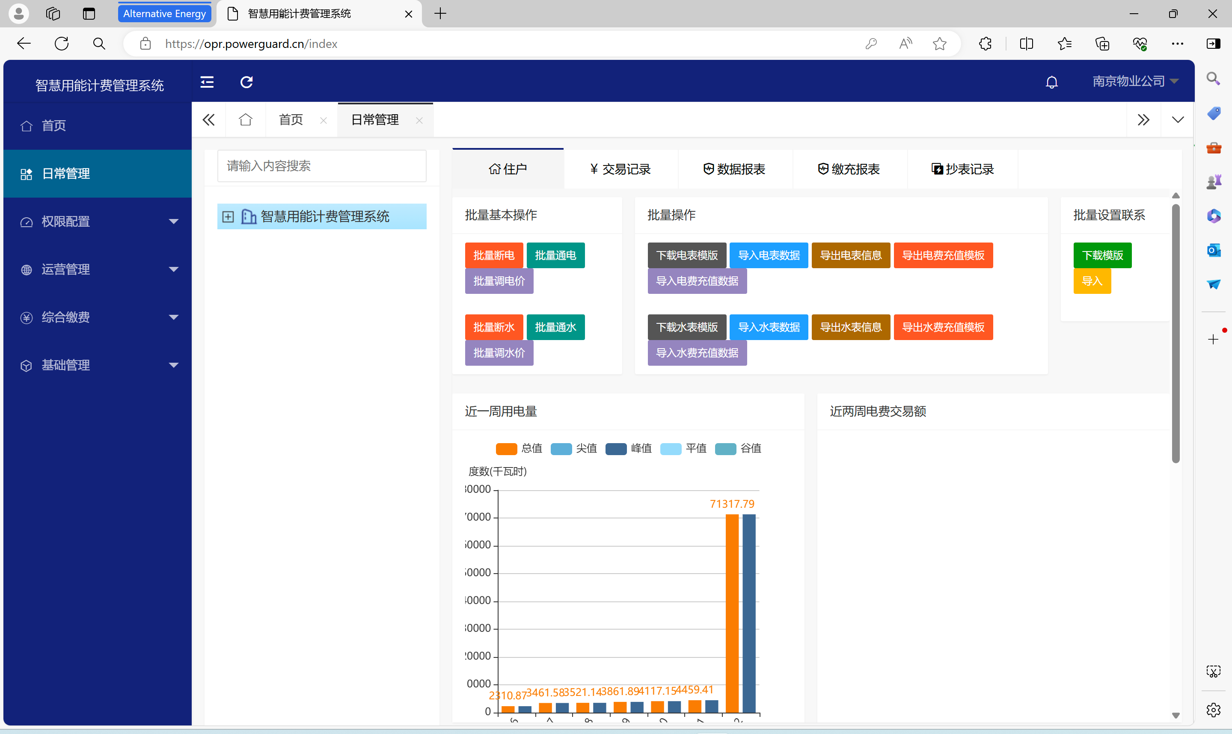1232x734 pixels.
Task: Open new browser tab with plus
Action: click(440, 13)
